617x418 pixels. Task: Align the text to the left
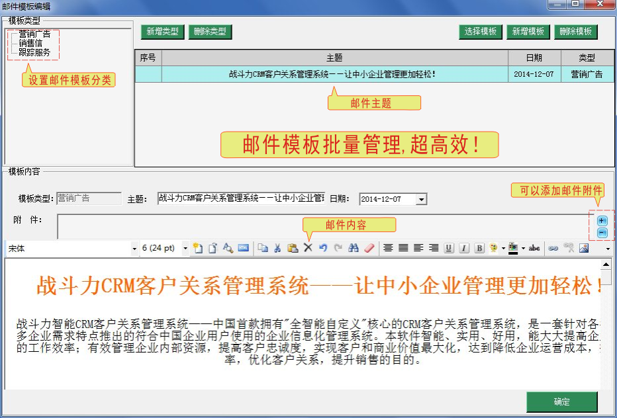click(x=418, y=248)
